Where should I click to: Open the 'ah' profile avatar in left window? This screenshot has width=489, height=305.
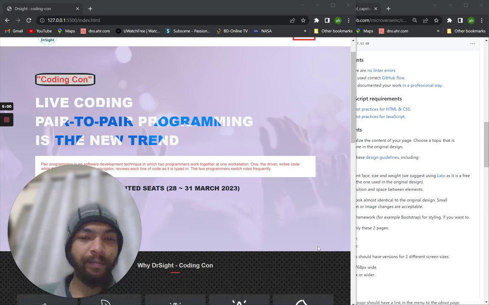(338, 20)
